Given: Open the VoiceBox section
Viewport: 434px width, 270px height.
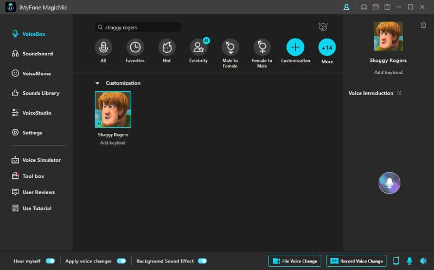Looking at the screenshot, I should pyautogui.click(x=29, y=34).
